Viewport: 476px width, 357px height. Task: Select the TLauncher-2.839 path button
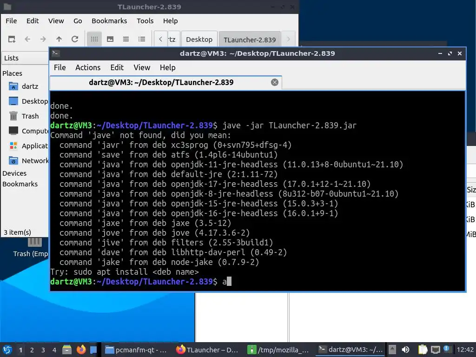pyautogui.click(x=250, y=40)
